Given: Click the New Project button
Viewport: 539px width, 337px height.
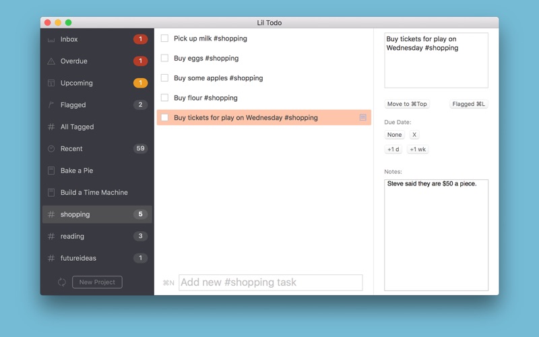Looking at the screenshot, I should [x=97, y=282].
